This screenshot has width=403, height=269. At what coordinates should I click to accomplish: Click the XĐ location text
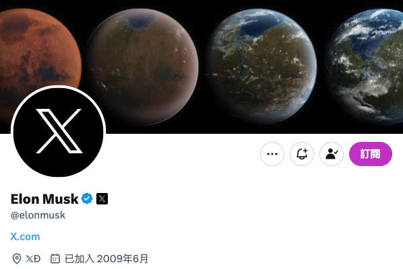click(33, 258)
